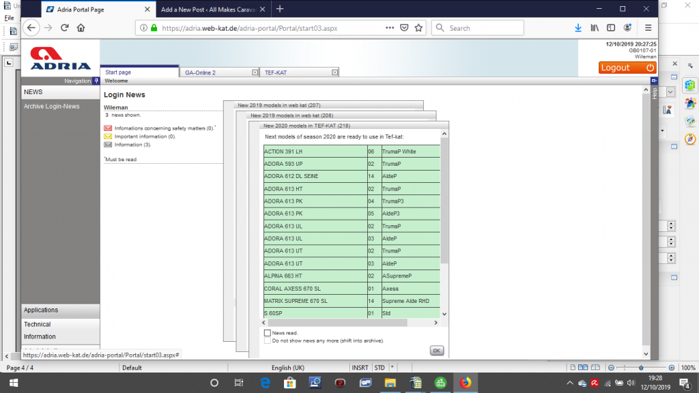This screenshot has height=393, width=699.
Task: Switch to Start page portal tab
Action: click(x=139, y=72)
